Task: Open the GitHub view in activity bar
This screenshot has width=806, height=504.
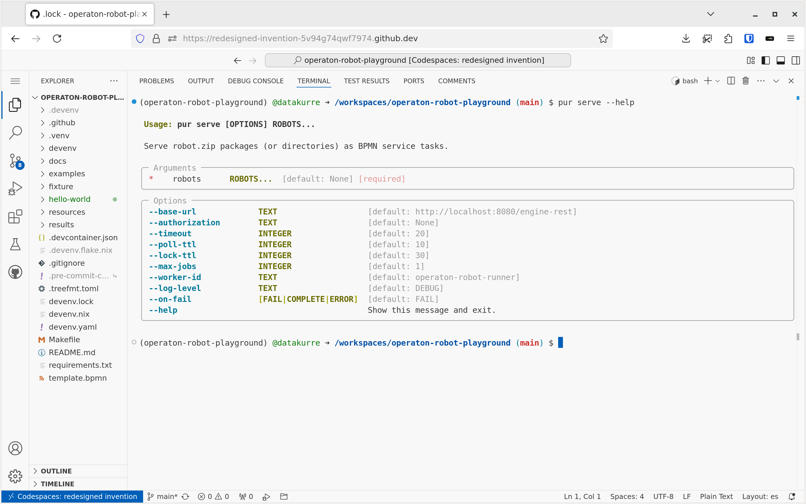Action: [15, 272]
